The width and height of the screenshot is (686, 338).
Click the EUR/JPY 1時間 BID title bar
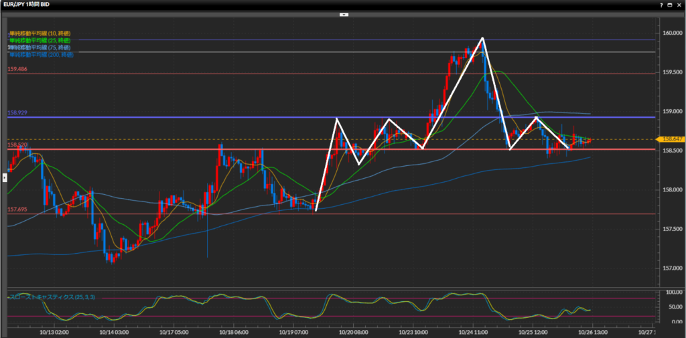pos(39,5)
